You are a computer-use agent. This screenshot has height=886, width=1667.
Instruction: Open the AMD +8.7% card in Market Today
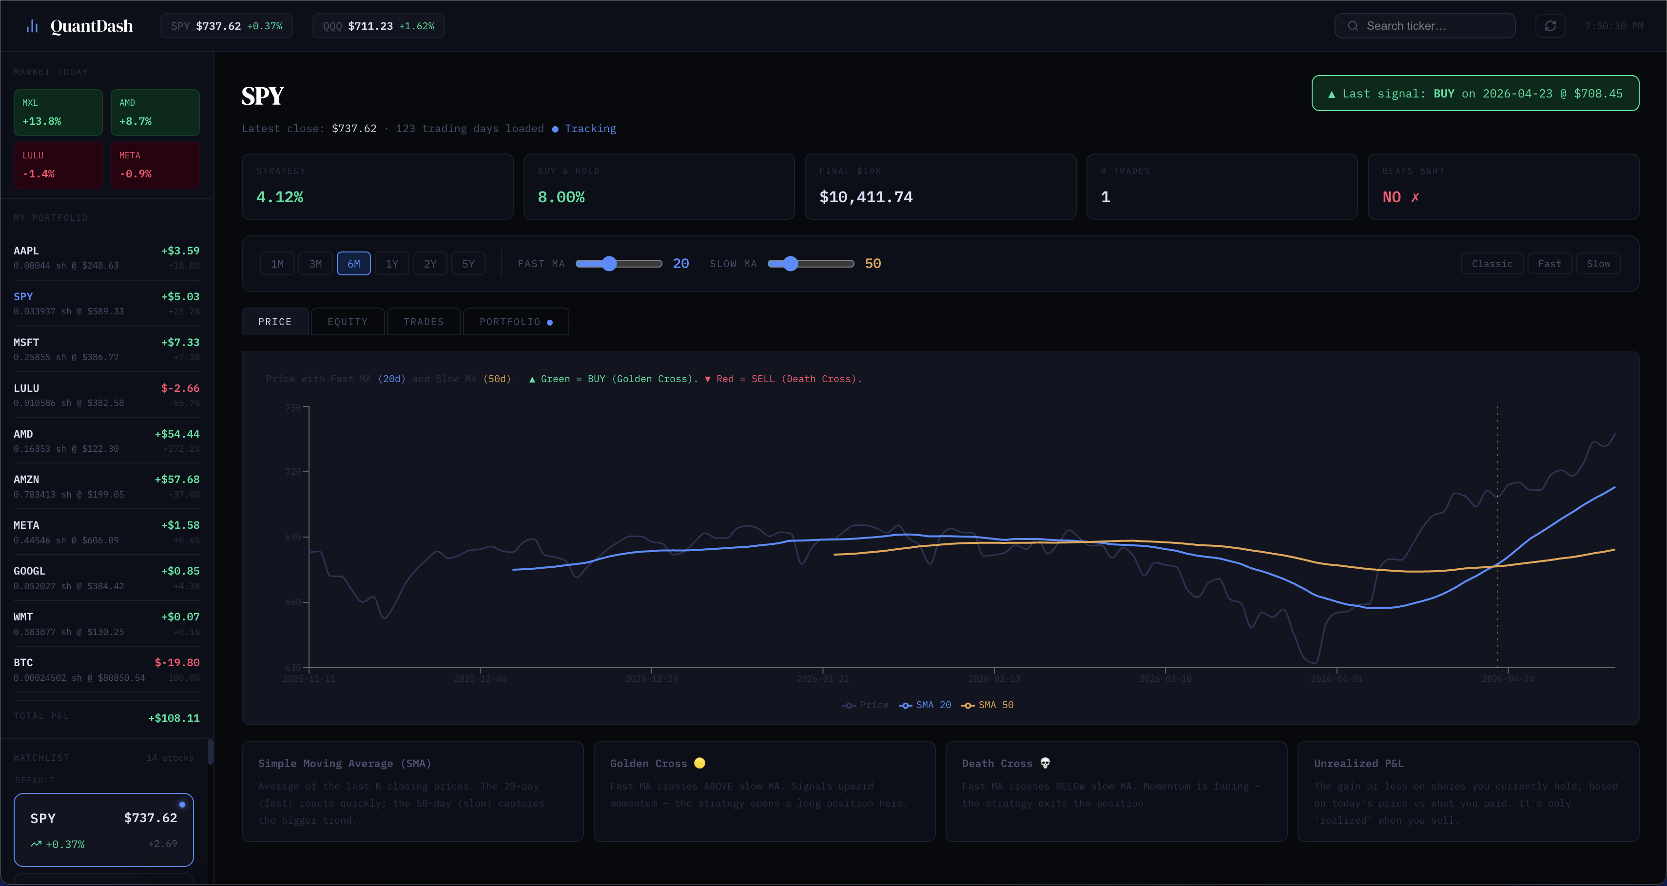click(155, 113)
